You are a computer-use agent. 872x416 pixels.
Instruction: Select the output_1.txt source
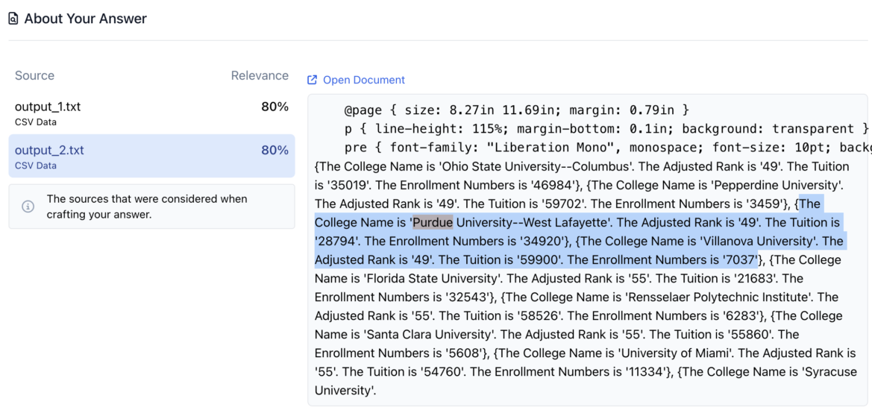48,107
